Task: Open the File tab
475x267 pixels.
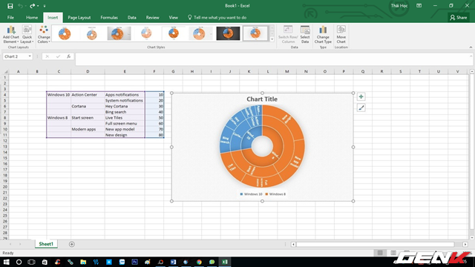Action: [10, 18]
